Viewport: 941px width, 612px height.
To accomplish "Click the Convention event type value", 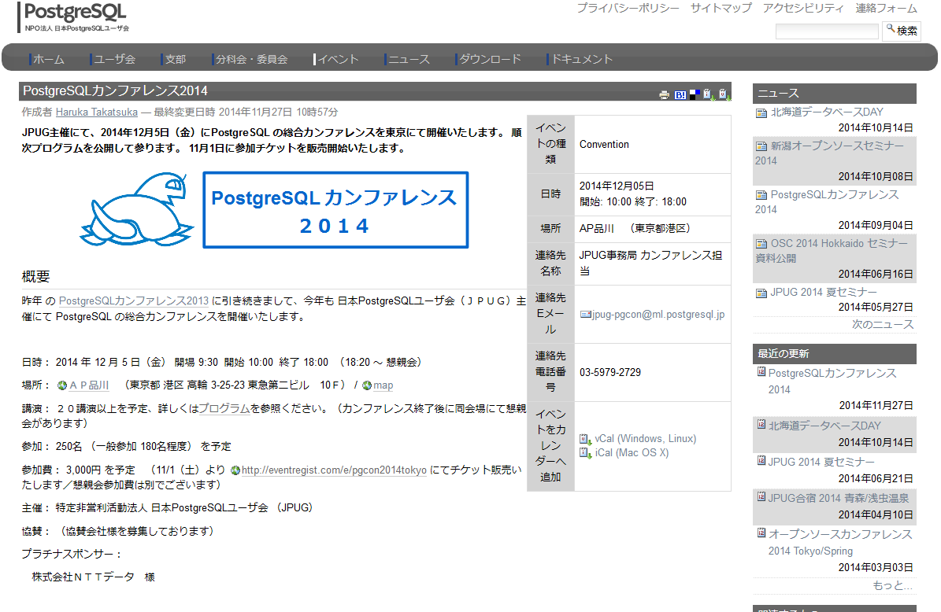I will point(604,145).
